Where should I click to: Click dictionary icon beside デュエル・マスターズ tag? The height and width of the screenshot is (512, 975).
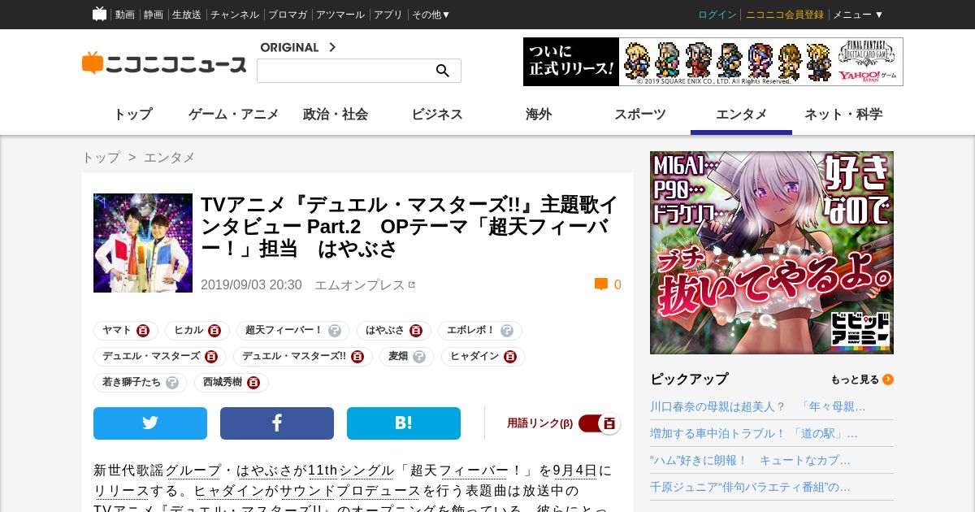211,357
